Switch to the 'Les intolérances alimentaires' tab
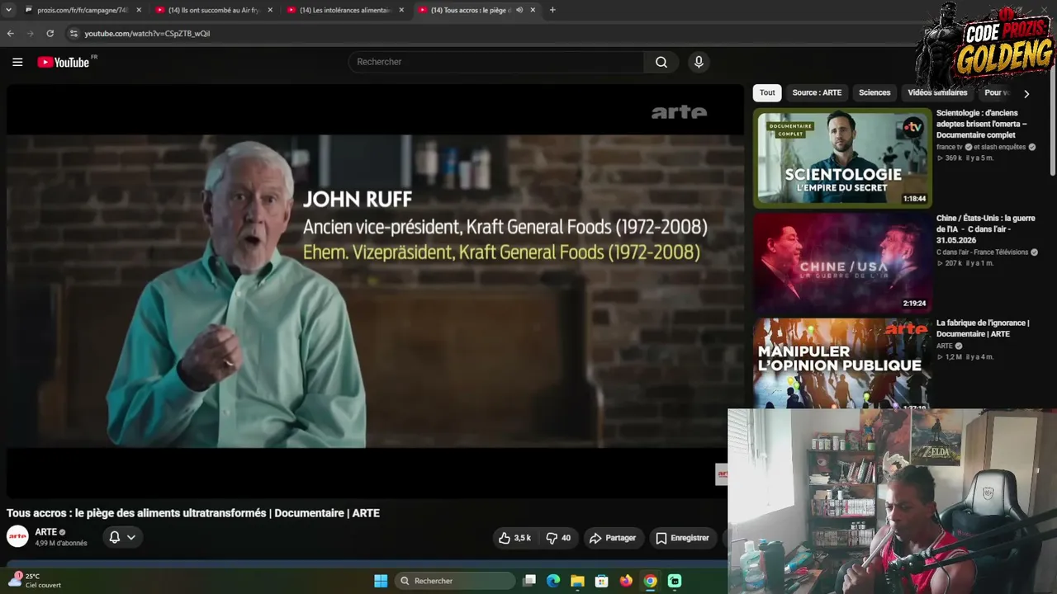The image size is (1057, 594). 345,10
